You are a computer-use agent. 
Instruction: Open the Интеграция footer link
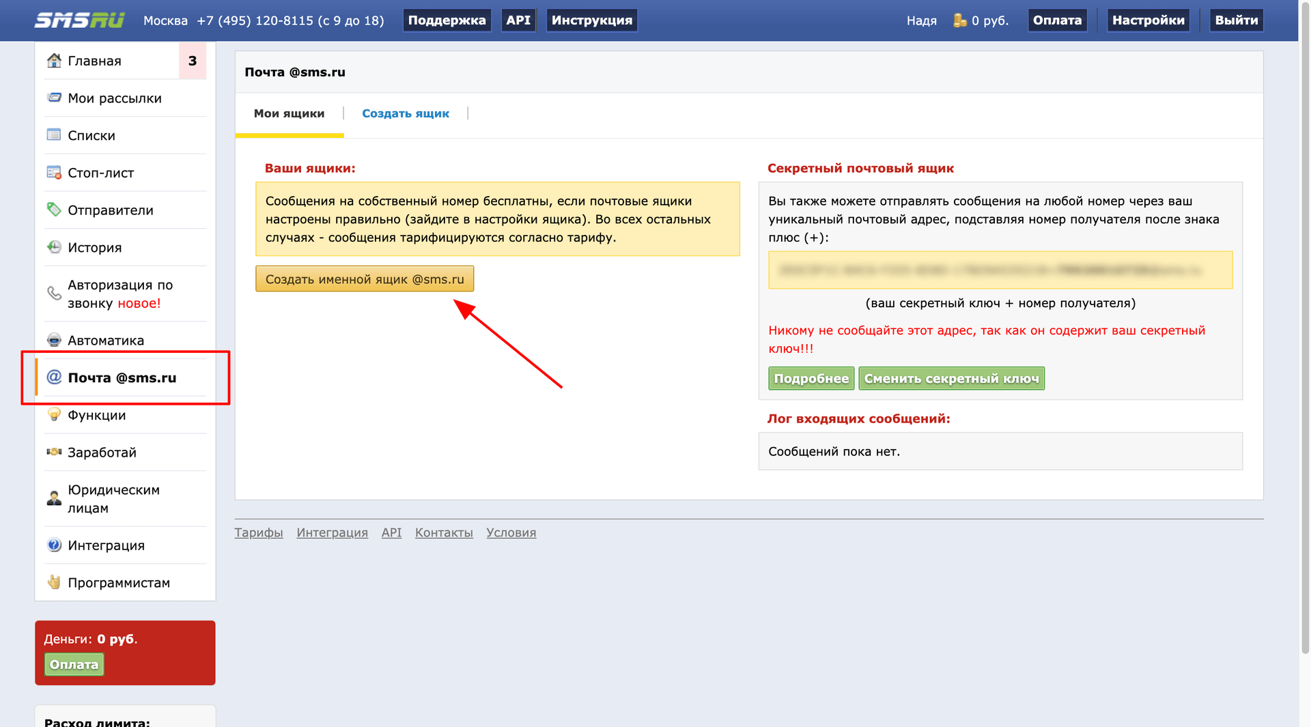pyautogui.click(x=332, y=532)
